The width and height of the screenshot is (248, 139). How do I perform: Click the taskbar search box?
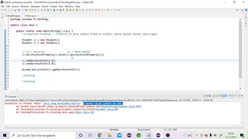tap(43, 136)
